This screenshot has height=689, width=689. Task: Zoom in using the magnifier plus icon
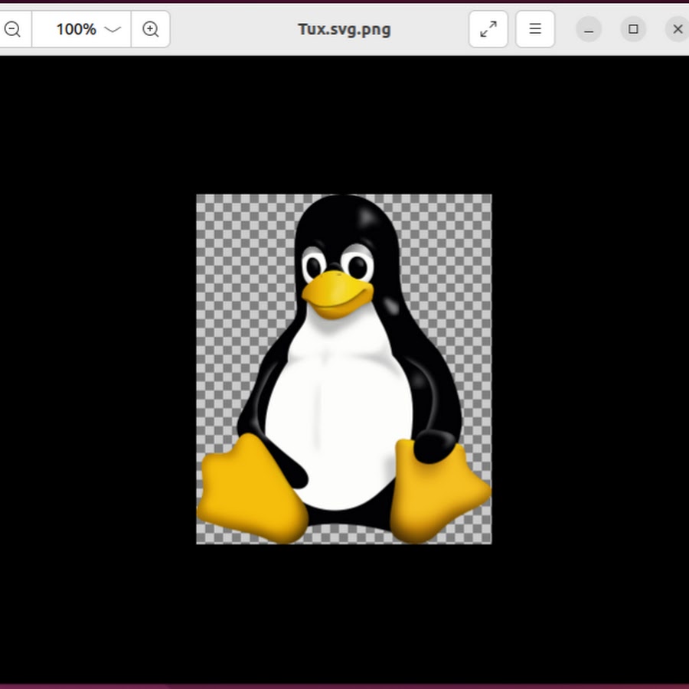(x=150, y=29)
